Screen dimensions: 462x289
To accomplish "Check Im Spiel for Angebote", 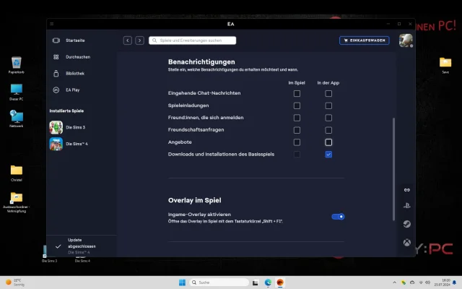I will coord(297,142).
